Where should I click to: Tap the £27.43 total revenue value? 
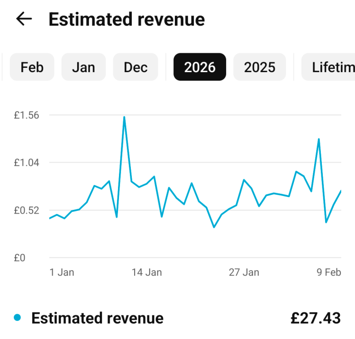315,318
